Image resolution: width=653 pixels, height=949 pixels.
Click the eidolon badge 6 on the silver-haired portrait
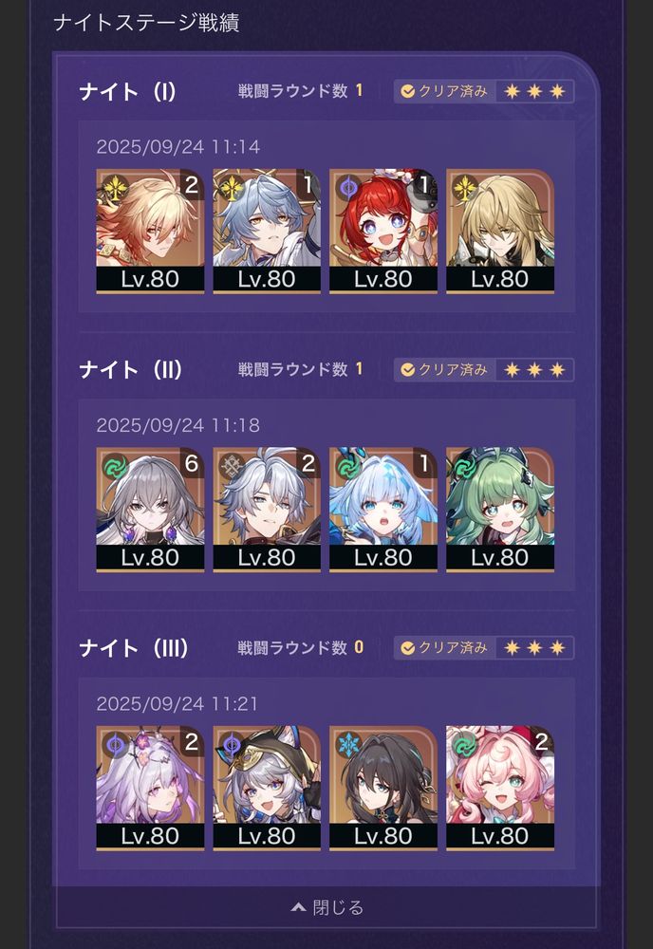coord(191,463)
